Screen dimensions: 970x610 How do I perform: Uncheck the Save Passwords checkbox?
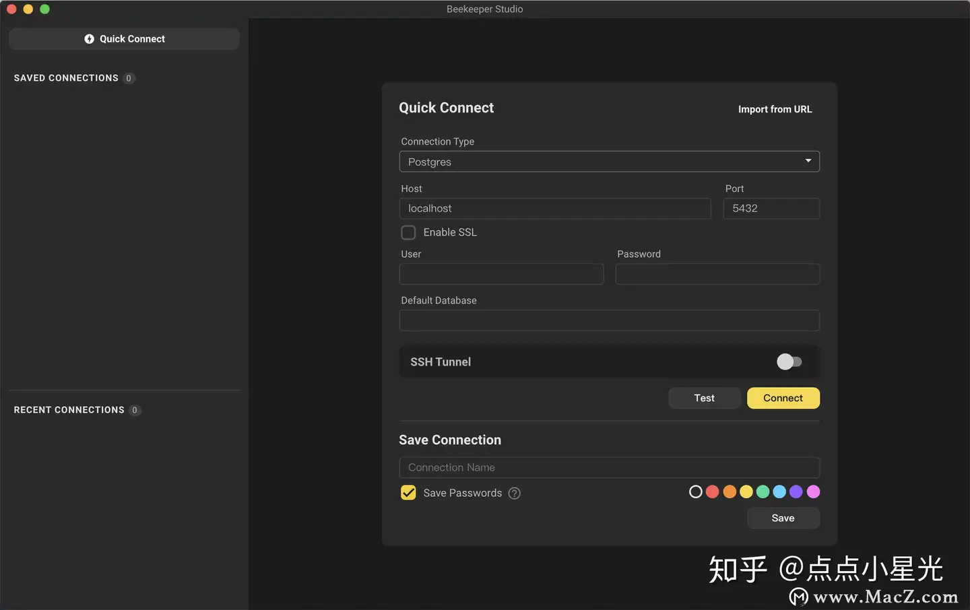coord(408,493)
